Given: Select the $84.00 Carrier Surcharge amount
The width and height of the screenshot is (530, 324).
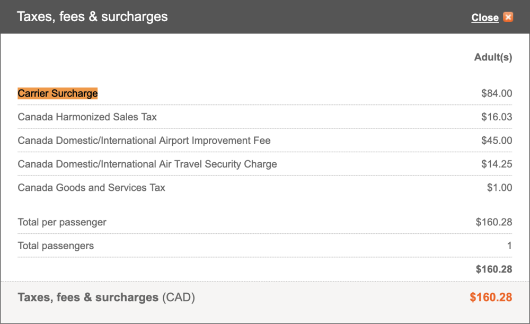Looking at the screenshot, I should point(497,93).
